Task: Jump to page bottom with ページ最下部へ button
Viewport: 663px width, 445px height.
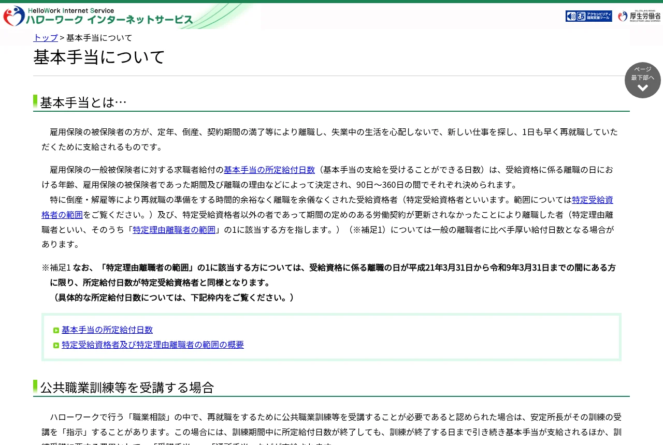Action: pos(643,80)
